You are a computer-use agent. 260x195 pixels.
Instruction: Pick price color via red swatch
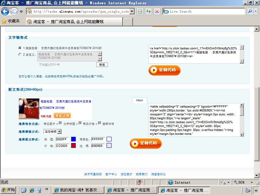73,145
